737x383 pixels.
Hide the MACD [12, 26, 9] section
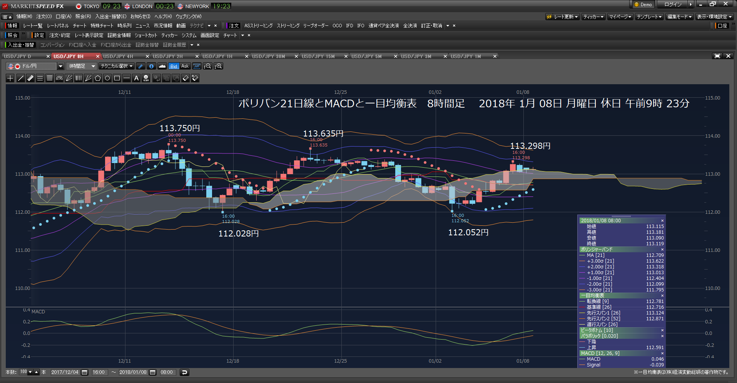[662, 353]
